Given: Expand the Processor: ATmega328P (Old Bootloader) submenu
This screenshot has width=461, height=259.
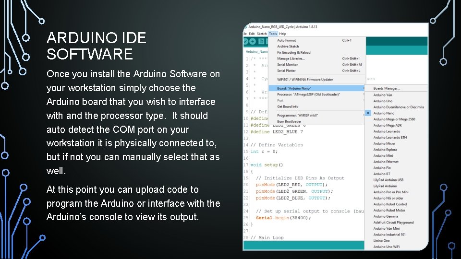Looking at the screenshot, I should (x=317, y=94).
